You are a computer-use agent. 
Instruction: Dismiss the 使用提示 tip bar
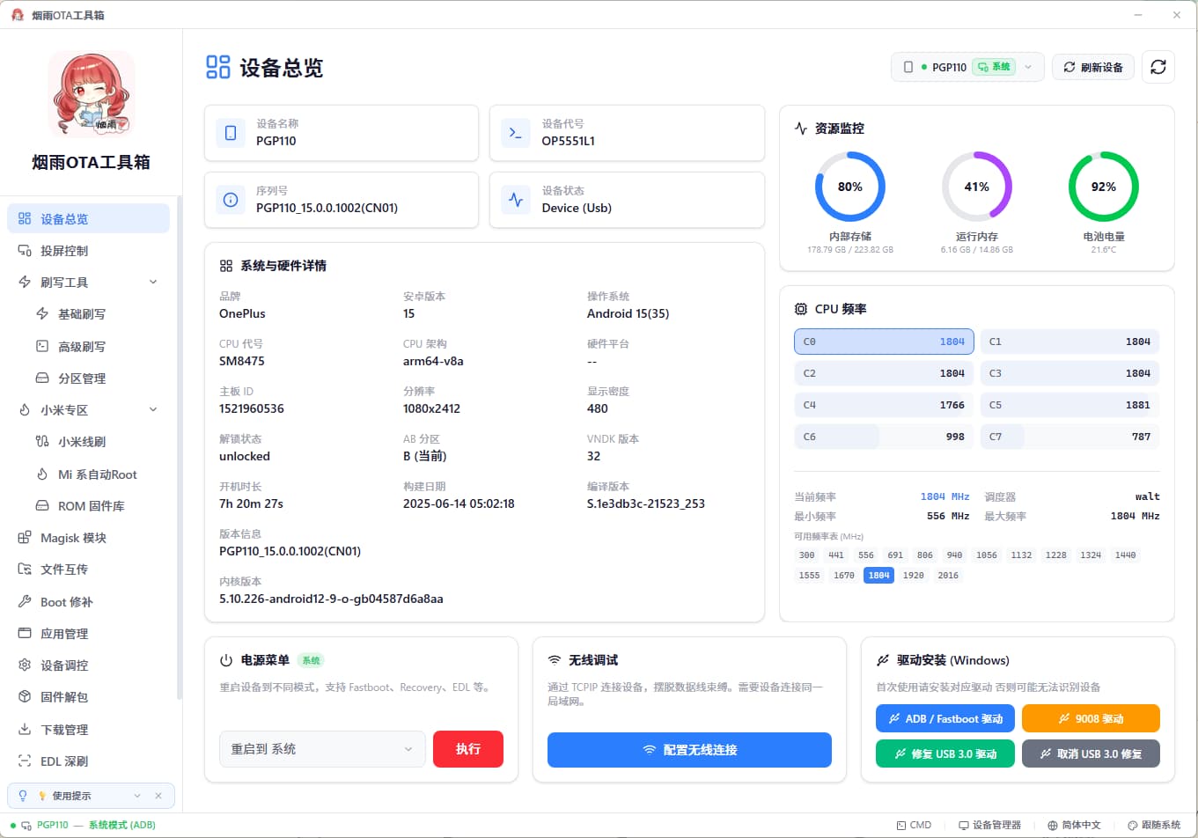pos(158,796)
